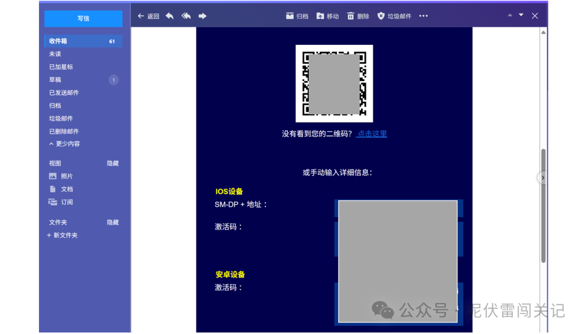Click the reply arrow icon
Viewport: 584px width, 334px height.
169,16
